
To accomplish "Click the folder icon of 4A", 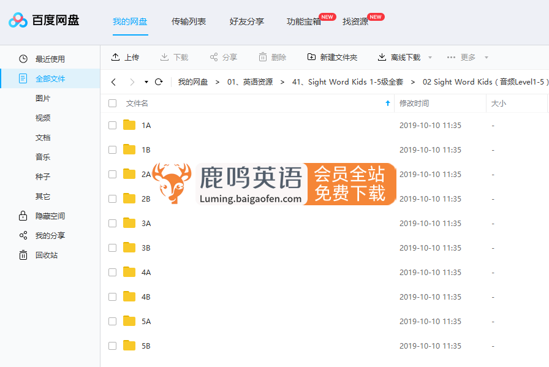I will (129, 272).
